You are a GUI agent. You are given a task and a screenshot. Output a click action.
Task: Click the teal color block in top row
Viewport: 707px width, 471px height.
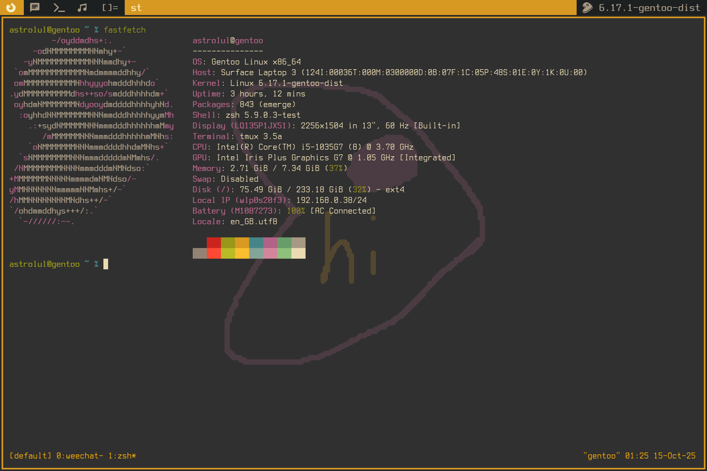(x=256, y=243)
